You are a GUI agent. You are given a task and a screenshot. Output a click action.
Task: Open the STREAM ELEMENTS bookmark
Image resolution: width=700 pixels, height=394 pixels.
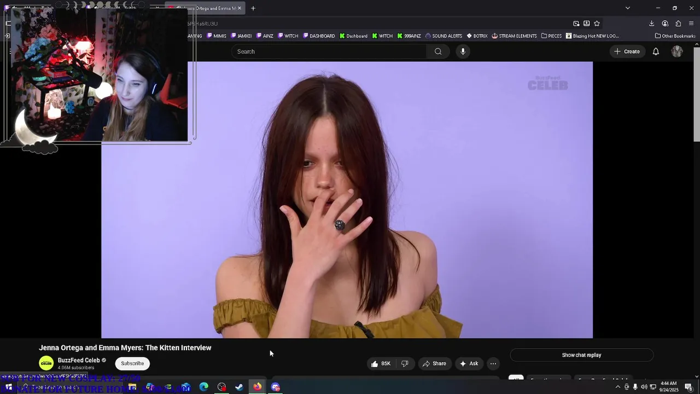(x=514, y=36)
